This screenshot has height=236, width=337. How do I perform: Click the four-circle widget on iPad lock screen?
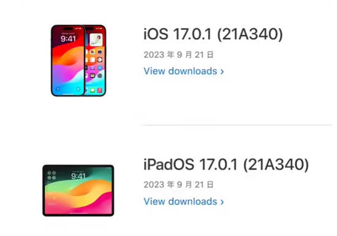pos(51,175)
